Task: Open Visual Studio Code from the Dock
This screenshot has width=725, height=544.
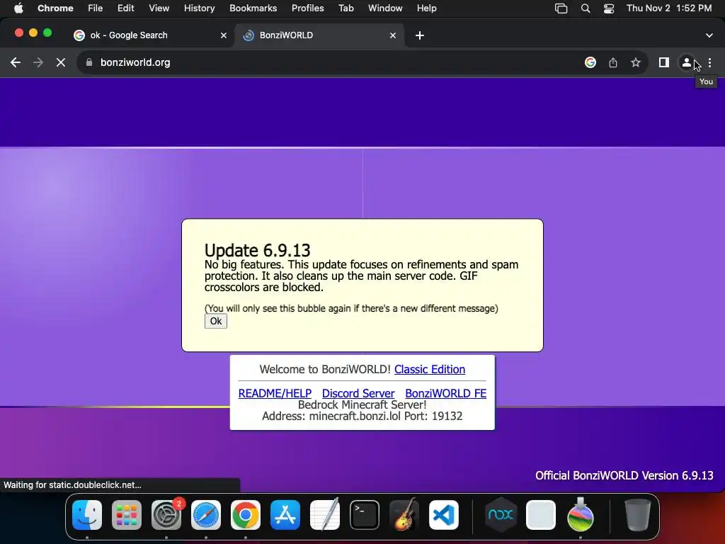Action: coord(444,515)
